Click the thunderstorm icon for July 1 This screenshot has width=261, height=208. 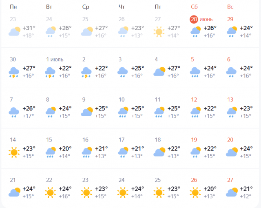[50, 73]
